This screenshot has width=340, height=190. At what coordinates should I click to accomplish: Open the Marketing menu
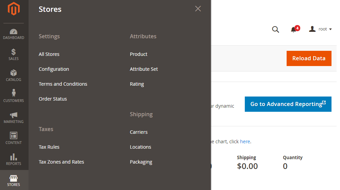(14, 118)
